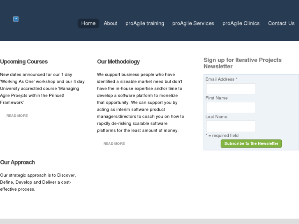Navigate to proAgile Services
Screen dimensions: 299x224
193,23
